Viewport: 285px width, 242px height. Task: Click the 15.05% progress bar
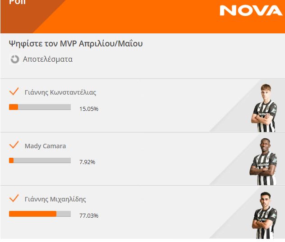point(40,107)
